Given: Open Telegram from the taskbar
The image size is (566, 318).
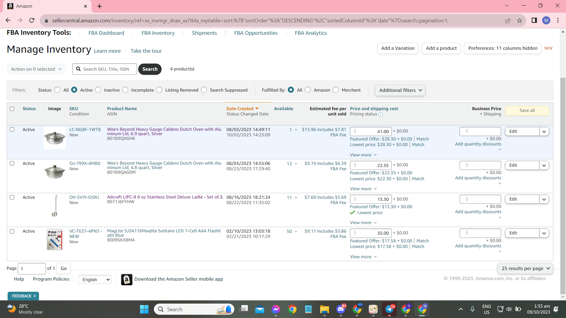Looking at the screenshot, I should [x=389, y=309].
